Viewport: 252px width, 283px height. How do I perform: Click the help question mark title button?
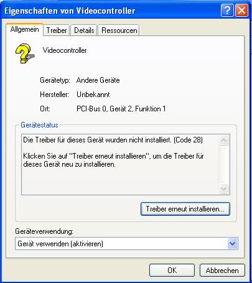(x=227, y=10)
